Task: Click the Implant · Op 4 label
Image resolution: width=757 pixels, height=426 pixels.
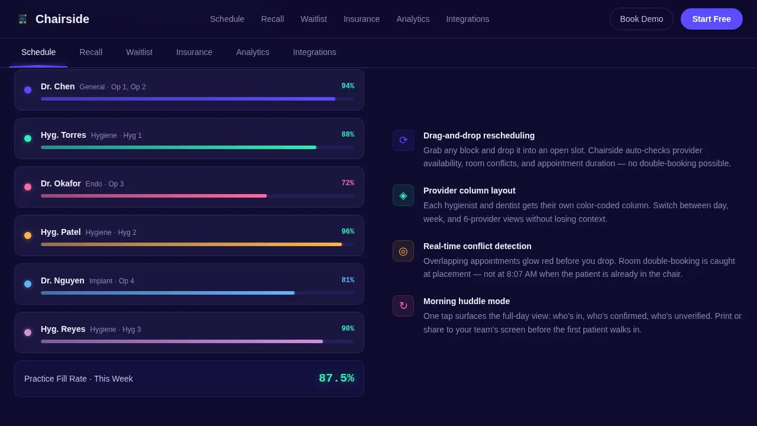Action: coord(112,281)
